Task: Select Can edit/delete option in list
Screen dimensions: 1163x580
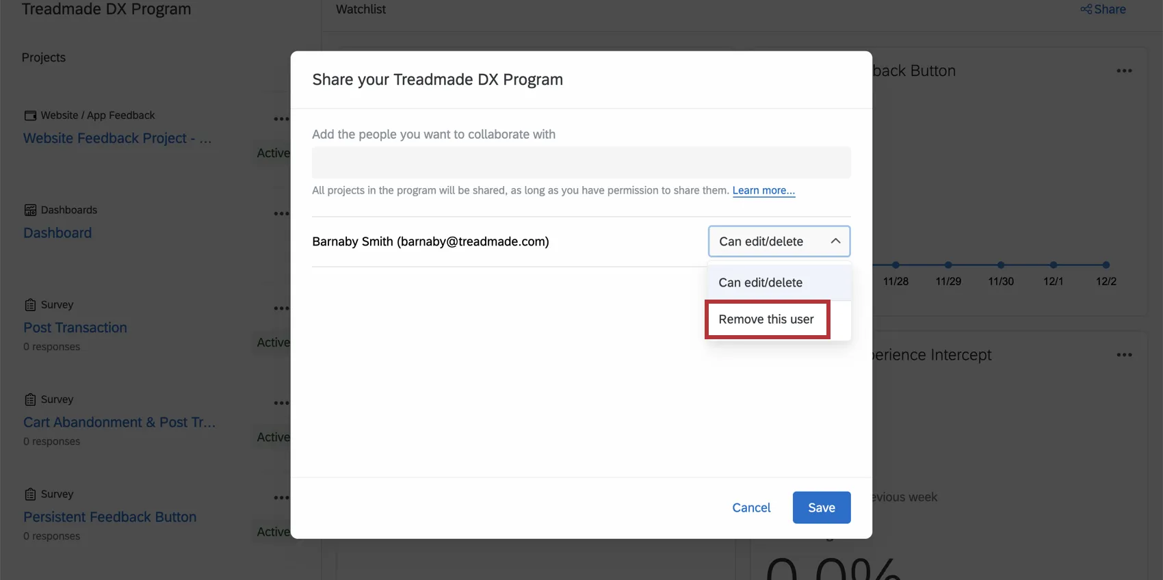Action: click(760, 282)
